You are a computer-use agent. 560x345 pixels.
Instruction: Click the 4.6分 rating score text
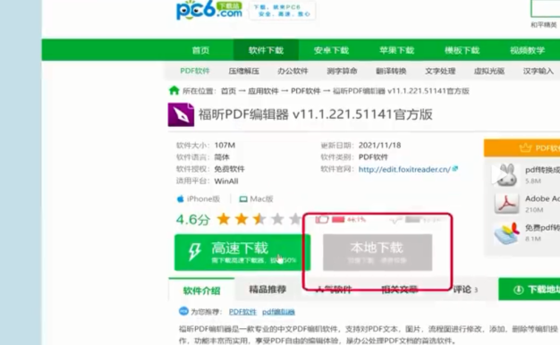pos(193,219)
